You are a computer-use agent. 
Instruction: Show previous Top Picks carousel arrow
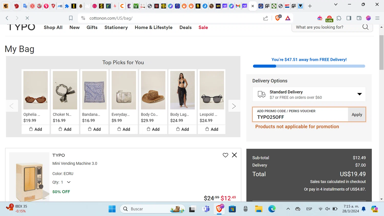coord(12,106)
